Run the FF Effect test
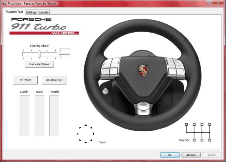 click(x=26, y=80)
